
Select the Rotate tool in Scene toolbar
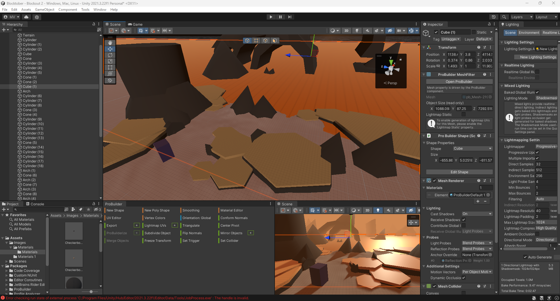(x=110, y=55)
